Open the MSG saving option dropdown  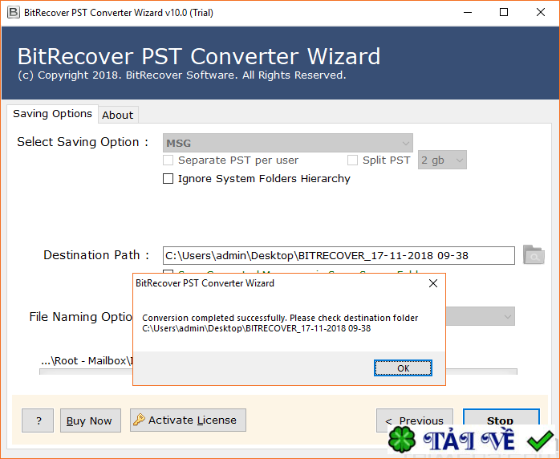click(288, 143)
